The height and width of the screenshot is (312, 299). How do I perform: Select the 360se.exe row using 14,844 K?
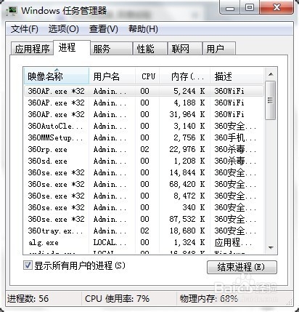(144, 172)
